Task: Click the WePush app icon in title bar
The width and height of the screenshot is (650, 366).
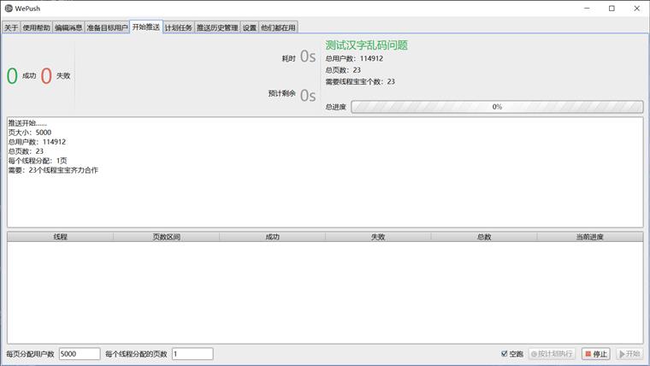Action: click(x=9, y=9)
